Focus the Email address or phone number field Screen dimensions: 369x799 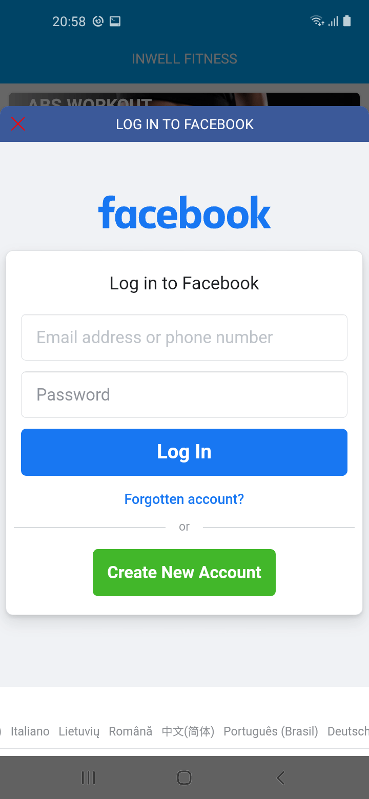184,337
